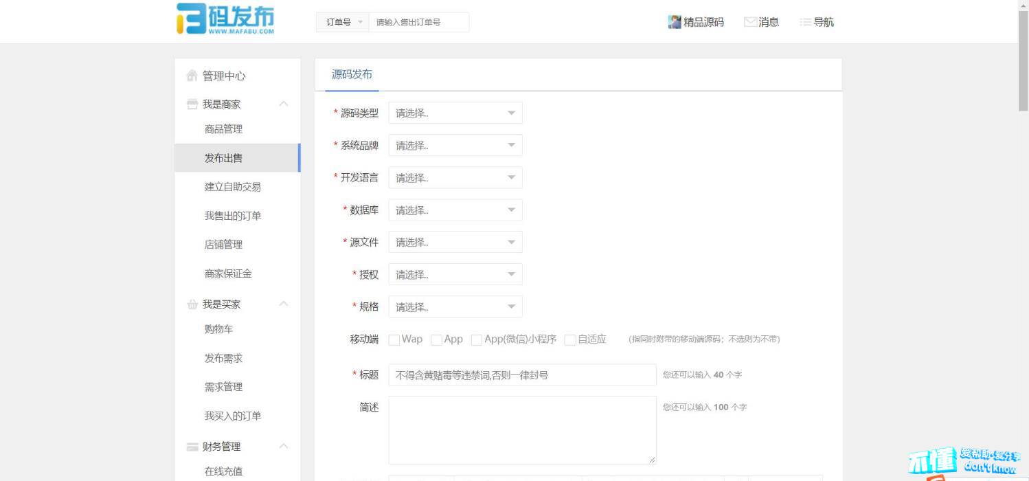Collapse the 我是商家 sidebar section
1029x481 pixels.
pyautogui.click(x=283, y=104)
